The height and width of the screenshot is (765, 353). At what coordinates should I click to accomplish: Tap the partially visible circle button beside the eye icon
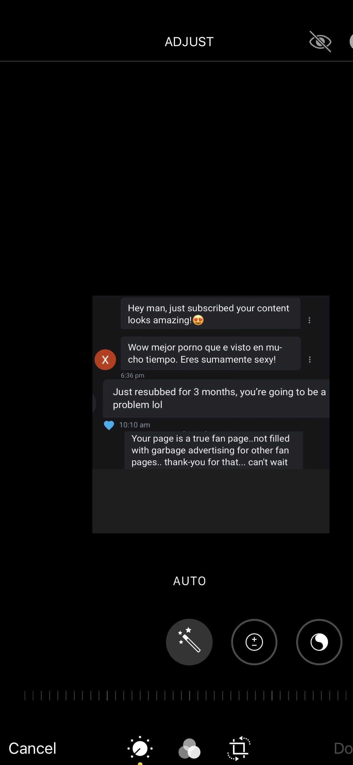(x=351, y=42)
